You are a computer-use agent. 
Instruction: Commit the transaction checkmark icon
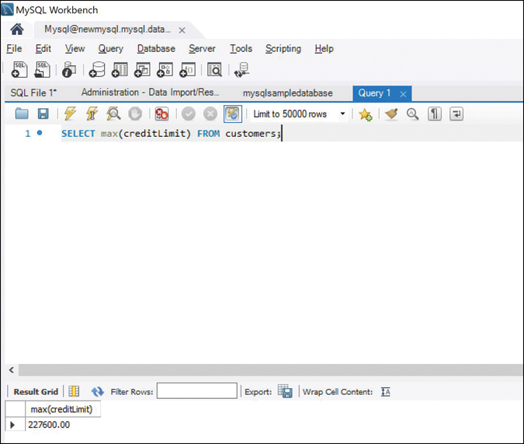click(189, 114)
